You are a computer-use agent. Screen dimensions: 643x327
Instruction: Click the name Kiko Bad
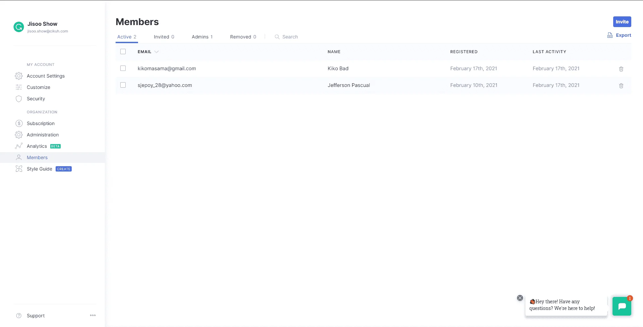(x=338, y=68)
